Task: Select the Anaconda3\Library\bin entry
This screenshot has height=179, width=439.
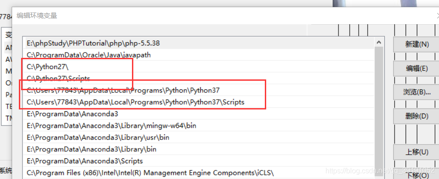Action: pyautogui.click(x=199, y=149)
